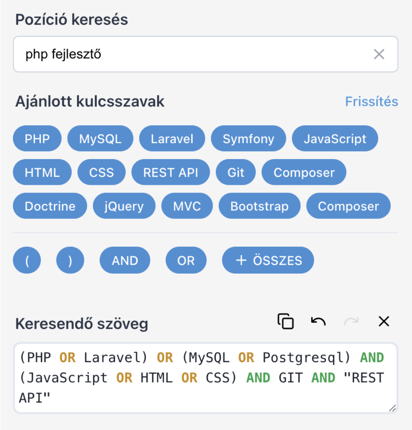Add the OR operator

(186, 260)
